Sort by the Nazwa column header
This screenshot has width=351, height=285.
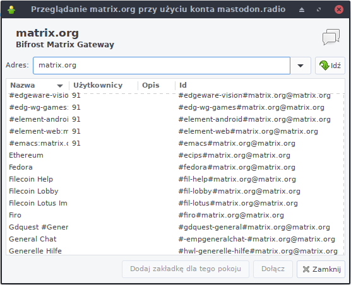coord(37,85)
